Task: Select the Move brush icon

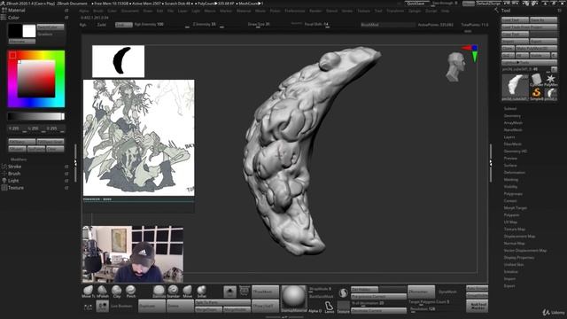Action: (187, 291)
